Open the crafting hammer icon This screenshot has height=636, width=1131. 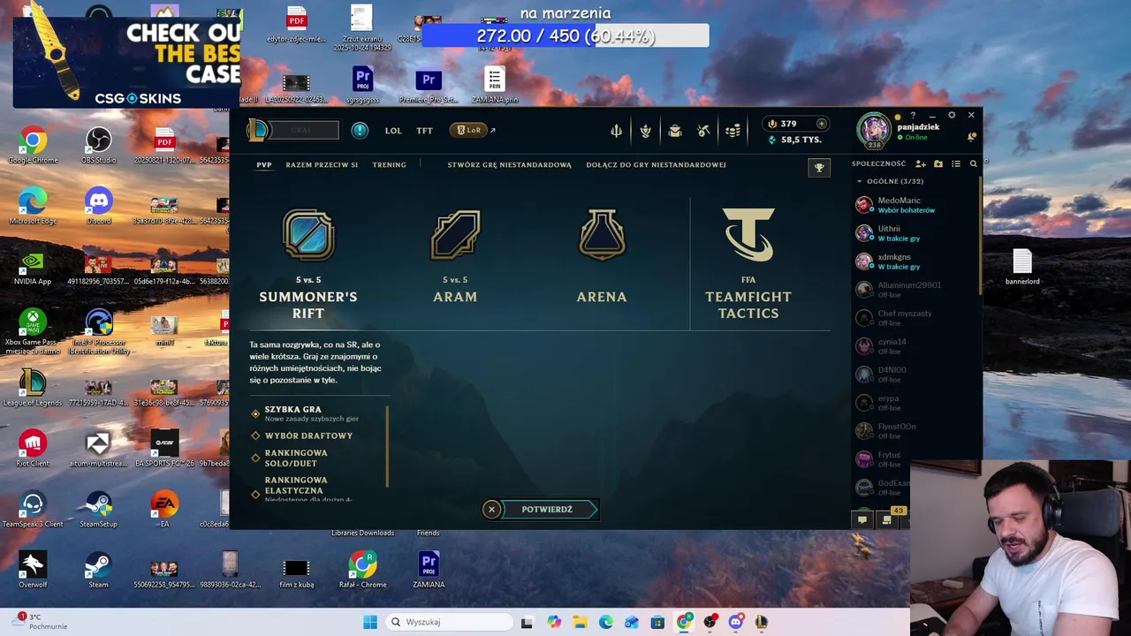[x=703, y=131]
